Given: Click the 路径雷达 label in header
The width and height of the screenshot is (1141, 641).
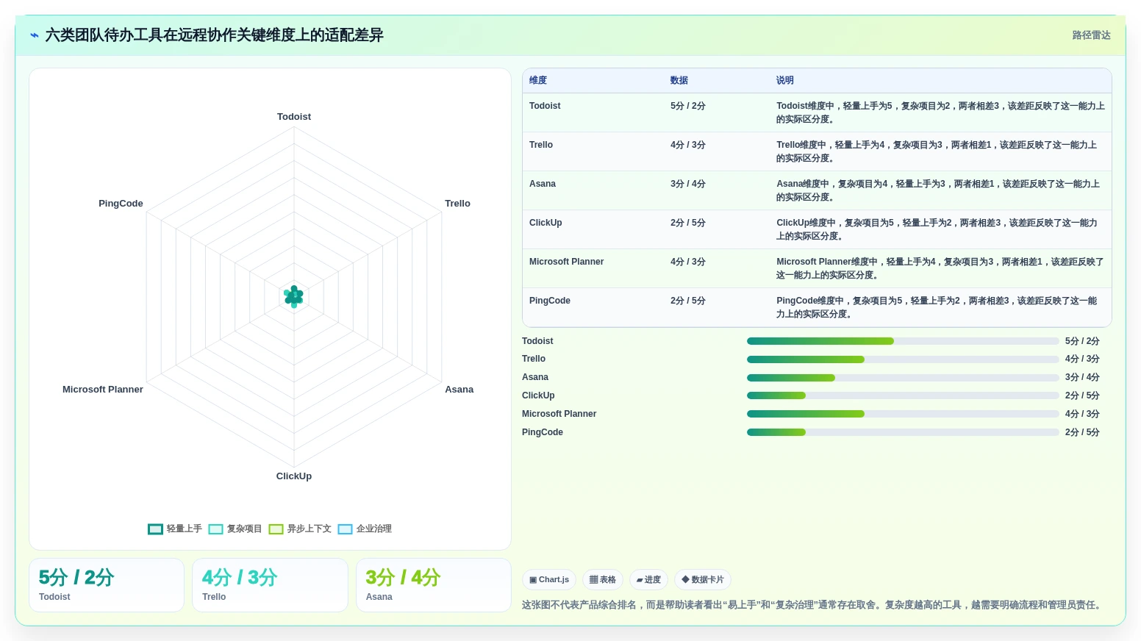Looking at the screenshot, I should pos(1091,35).
